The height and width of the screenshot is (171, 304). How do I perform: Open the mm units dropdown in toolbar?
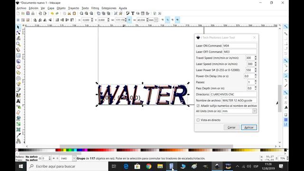click(x=156, y=20)
